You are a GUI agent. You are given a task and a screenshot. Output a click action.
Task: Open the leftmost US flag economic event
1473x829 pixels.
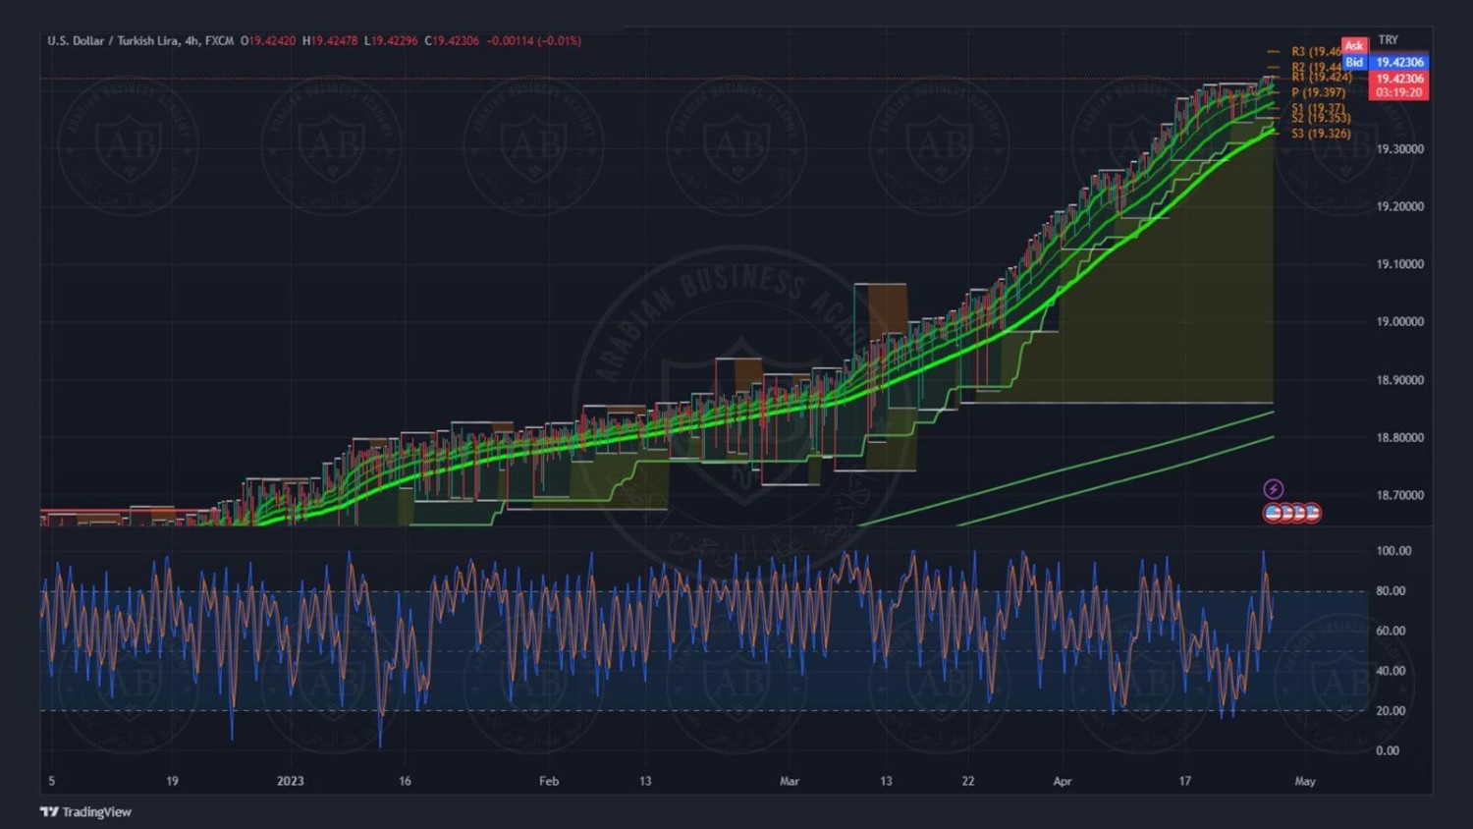click(1273, 513)
